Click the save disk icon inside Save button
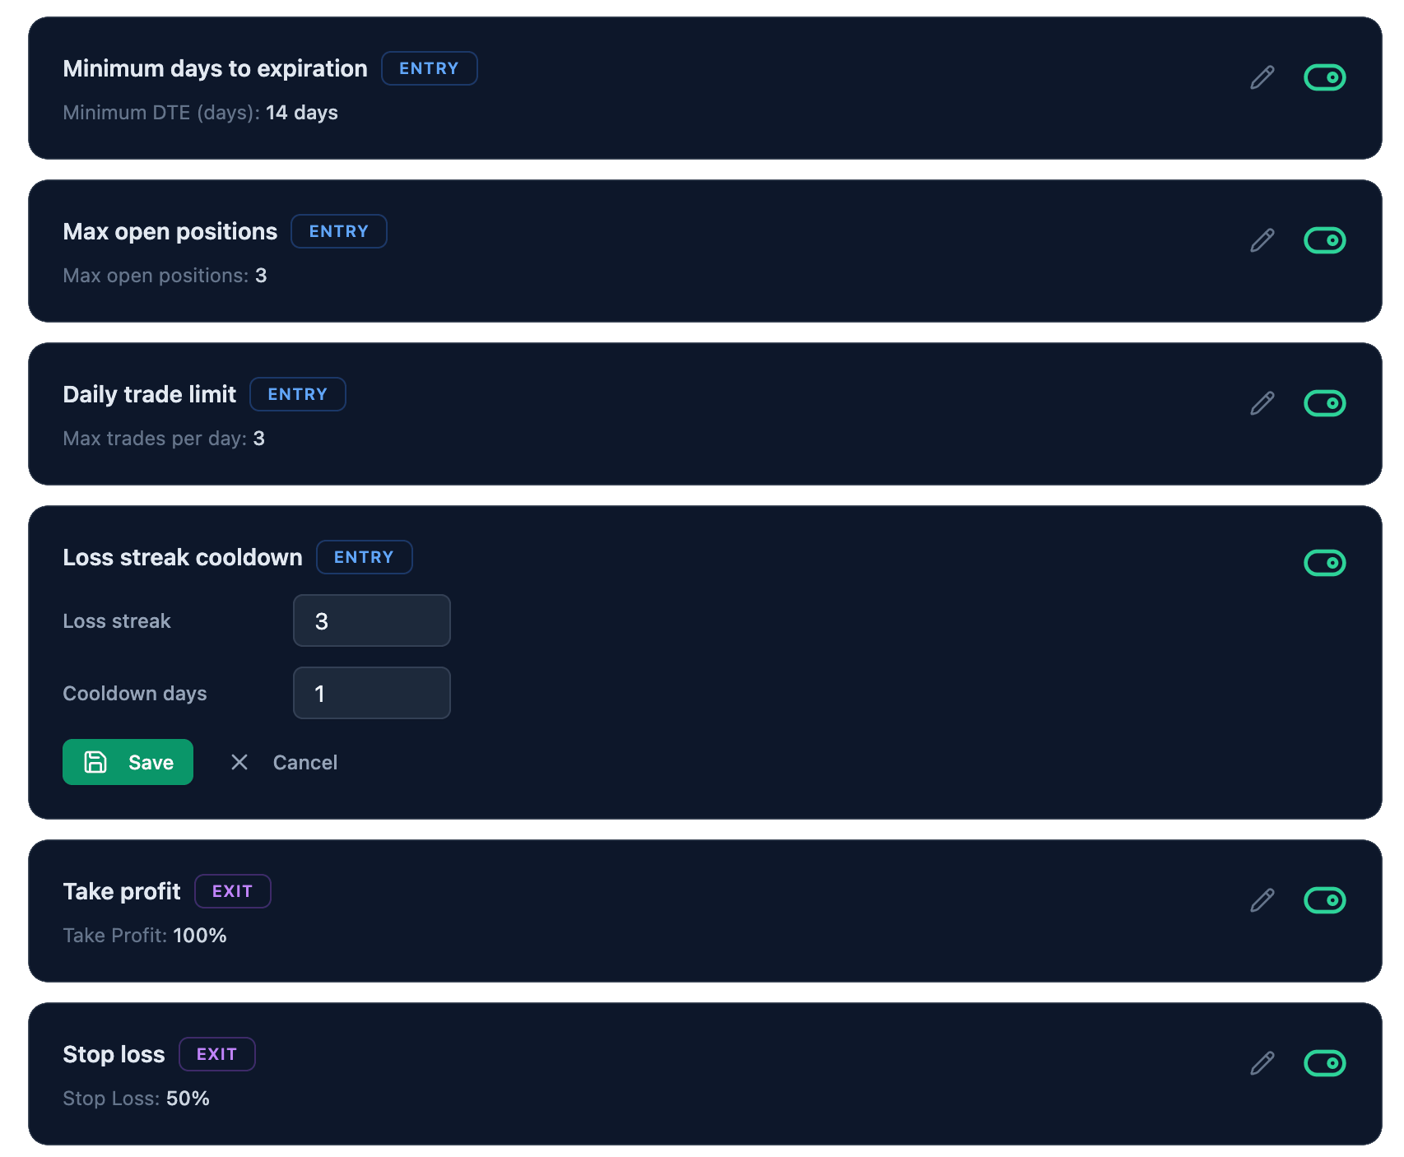1404x1157 pixels. [97, 762]
